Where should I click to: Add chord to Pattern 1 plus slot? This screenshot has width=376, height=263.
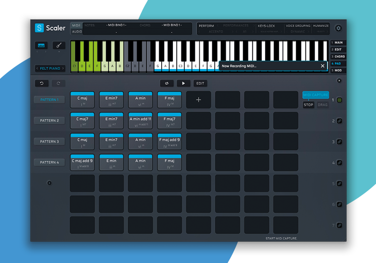pos(198,100)
